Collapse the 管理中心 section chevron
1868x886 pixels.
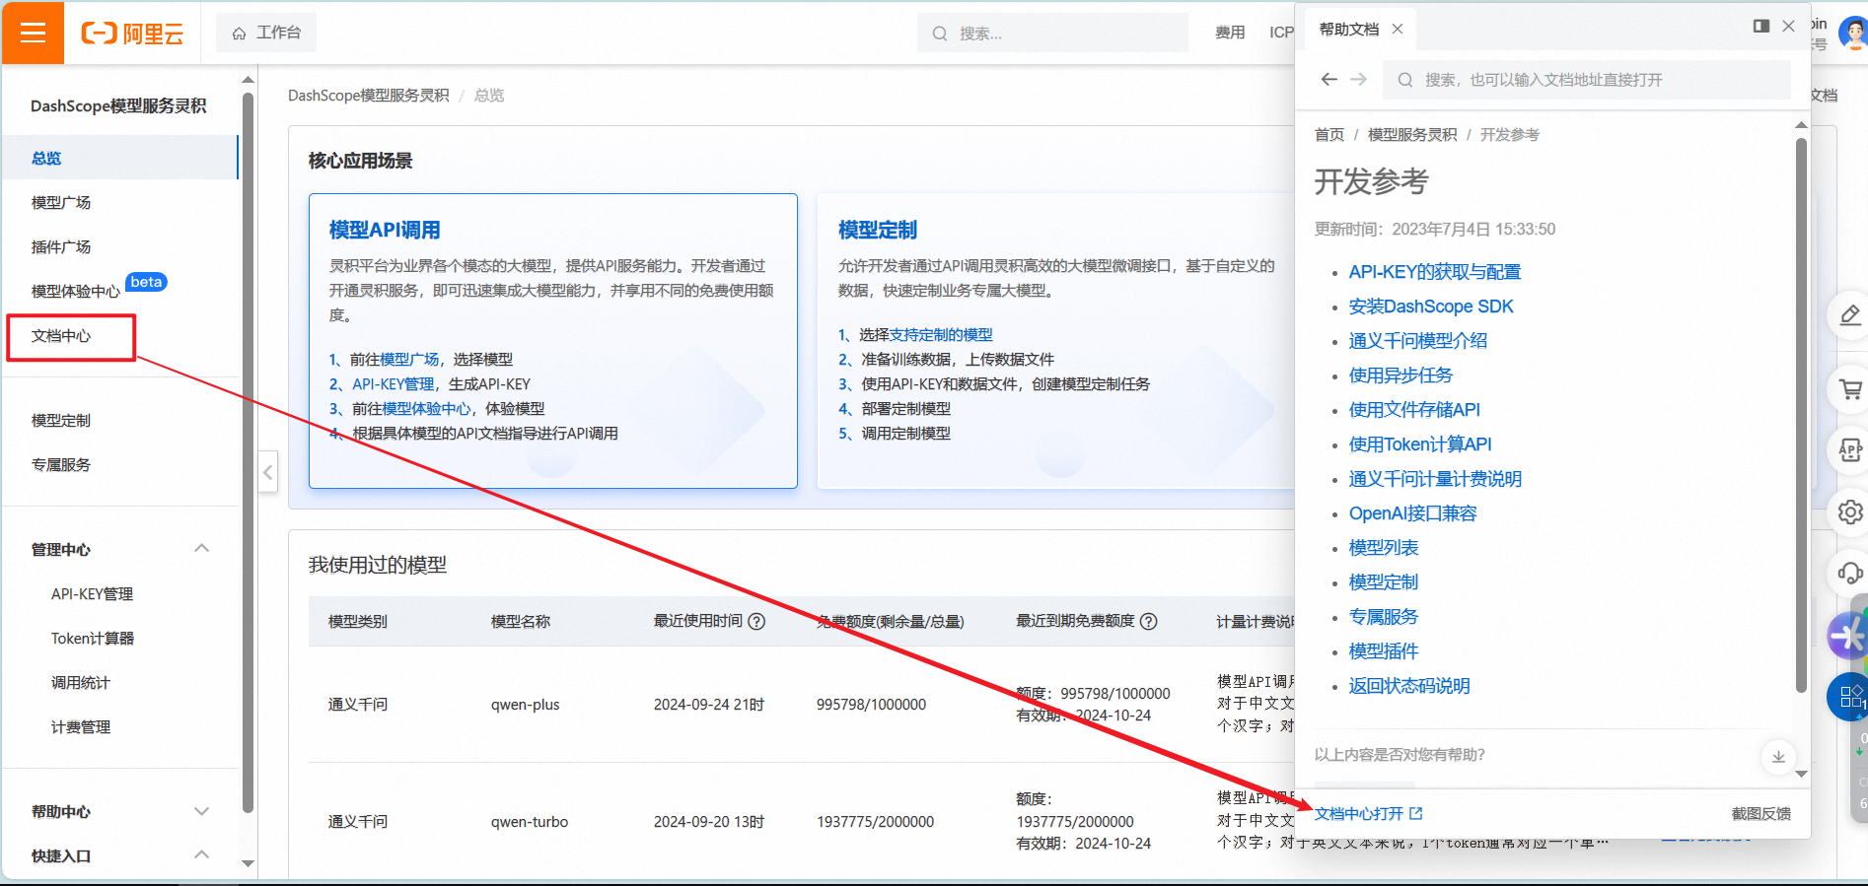[x=202, y=548]
